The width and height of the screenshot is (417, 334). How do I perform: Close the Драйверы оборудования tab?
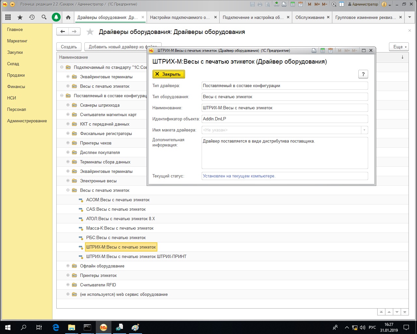point(143,17)
